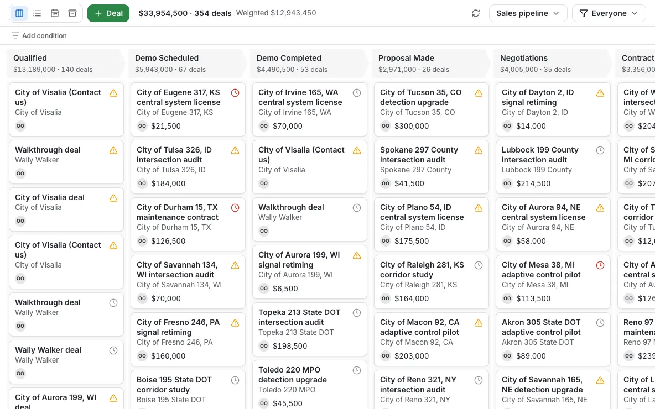655x409 pixels.
Task: Click the warning icon on City of Tulsa 326 deal
Action: click(x=235, y=151)
